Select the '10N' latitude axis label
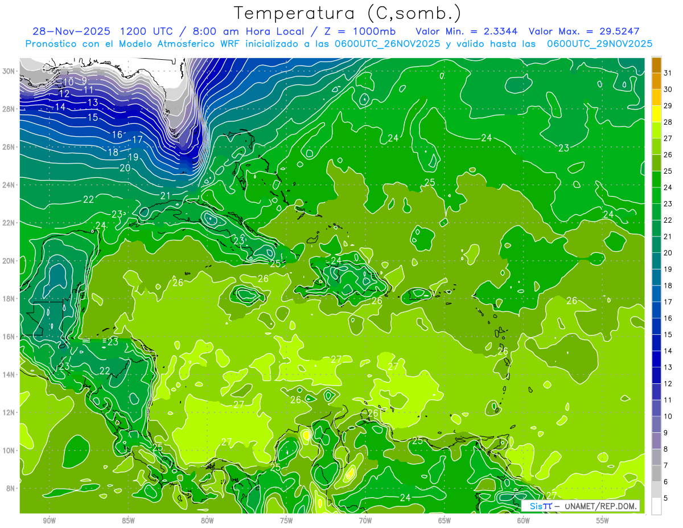The height and width of the screenshot is (528, 683). pos(10,450)
